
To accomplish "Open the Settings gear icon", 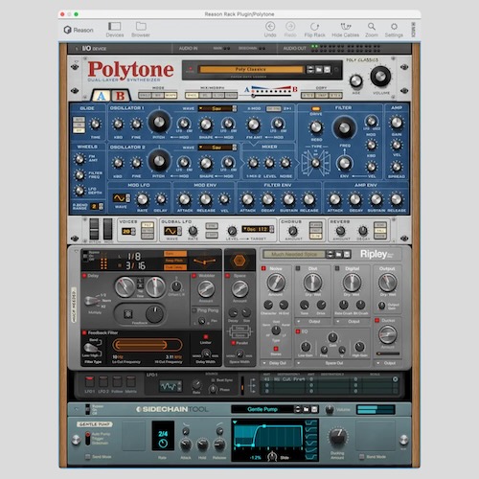I will 394,26.
